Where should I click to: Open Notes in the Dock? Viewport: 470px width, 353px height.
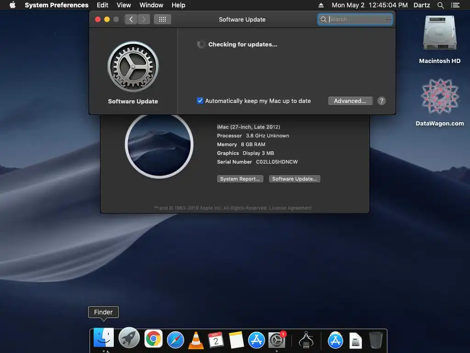[236, 340]
